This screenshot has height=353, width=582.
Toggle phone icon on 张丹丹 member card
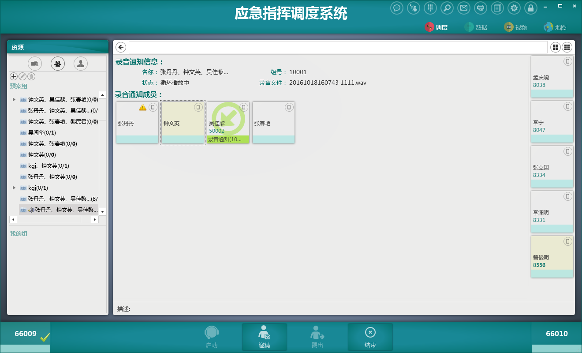tap(153, 107)
